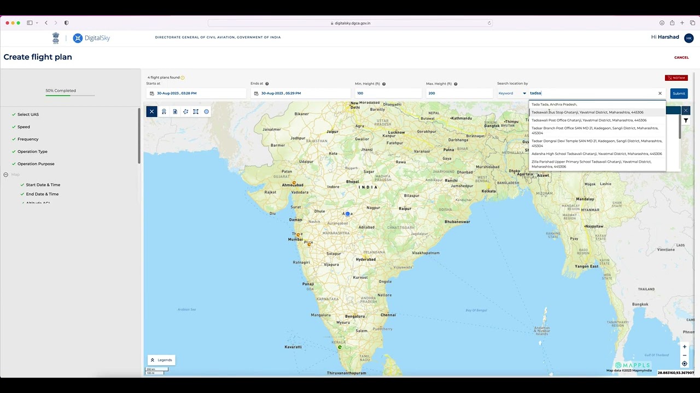Select the polygon drawing tool

coord(185,111)
